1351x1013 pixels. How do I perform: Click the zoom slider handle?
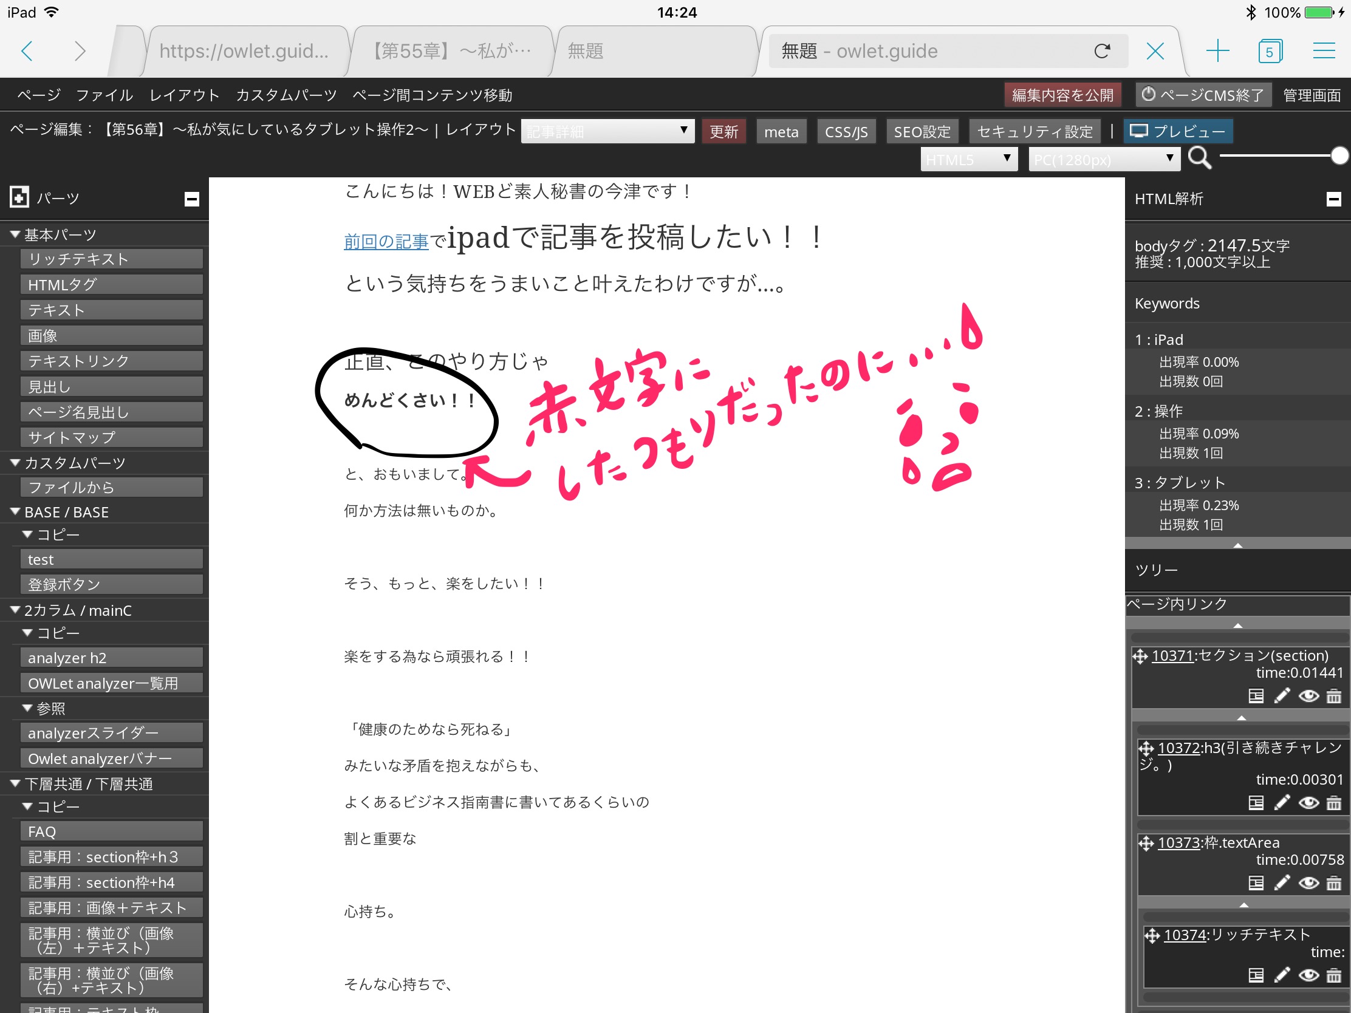click(x=1339, y=156)
